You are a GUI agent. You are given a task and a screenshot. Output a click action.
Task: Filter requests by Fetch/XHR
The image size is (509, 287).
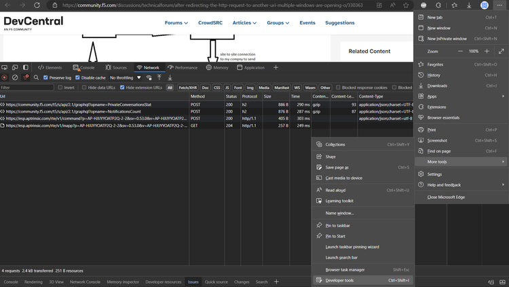(188, 88)
